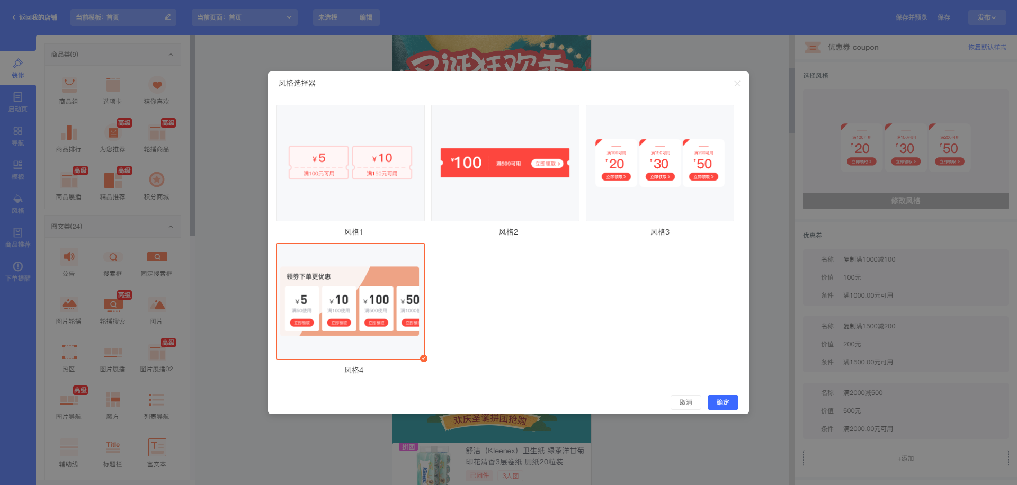Screen dimensions: 1017x485
Task: Select the checked 风格4 style option
Action: [x=350, y=301]
